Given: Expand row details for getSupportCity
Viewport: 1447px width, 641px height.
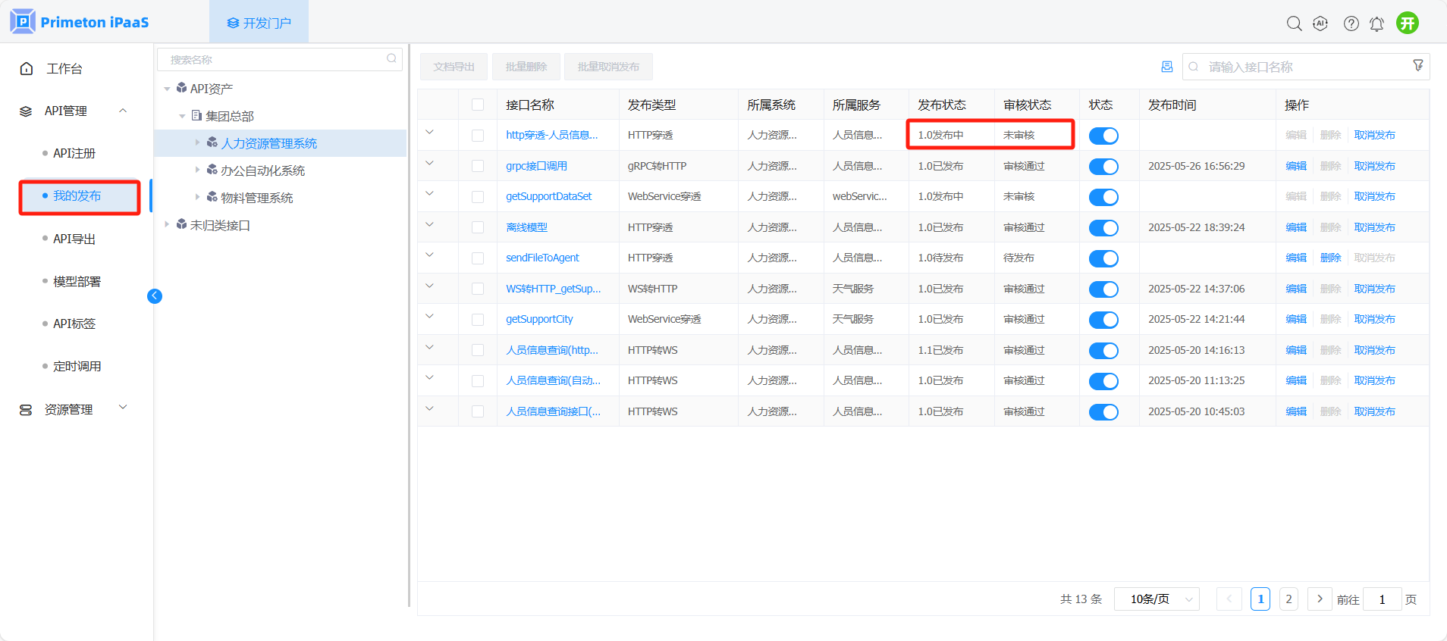Looking at the screenshot, I should (429, 317).
